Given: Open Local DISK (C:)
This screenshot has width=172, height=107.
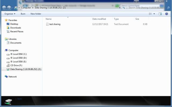Looking at the screenshot, I should [19, 54].
